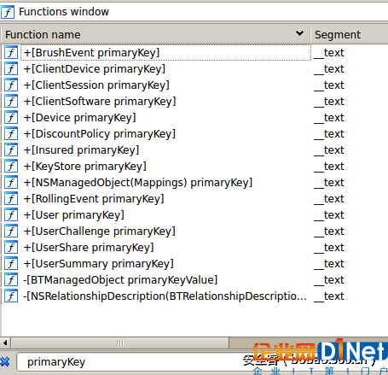Select +[ClientSession primaryKey] entry

[96, 85]
